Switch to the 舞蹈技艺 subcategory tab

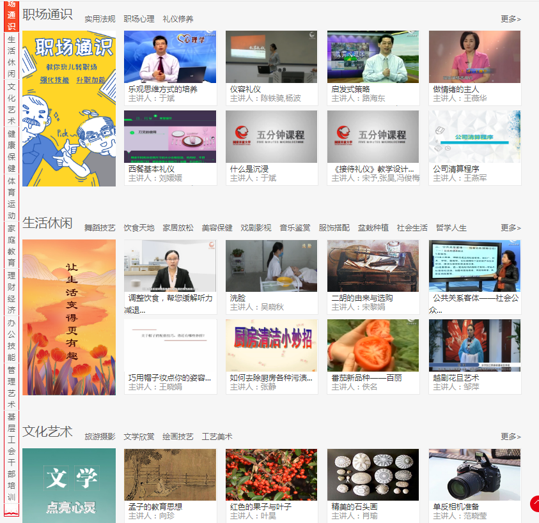tap(100, 228)
